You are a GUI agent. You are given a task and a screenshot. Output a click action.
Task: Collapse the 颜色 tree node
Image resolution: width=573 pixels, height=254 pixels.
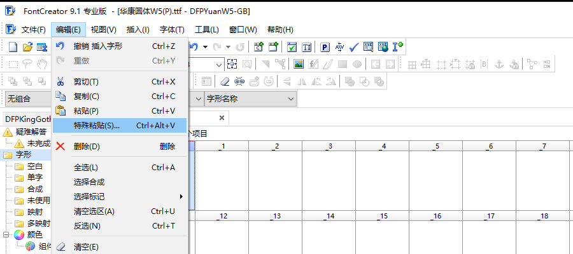[6, 235]
